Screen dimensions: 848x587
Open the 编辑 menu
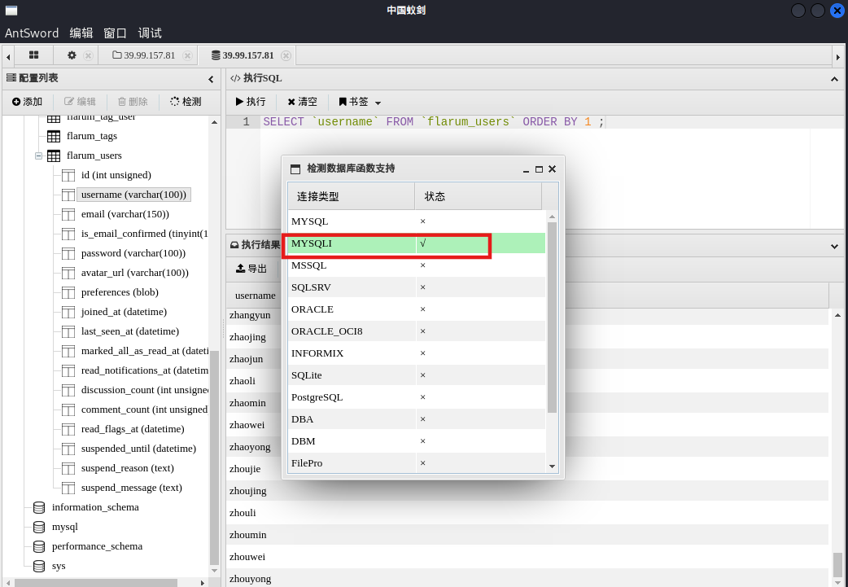coord(81,33)
